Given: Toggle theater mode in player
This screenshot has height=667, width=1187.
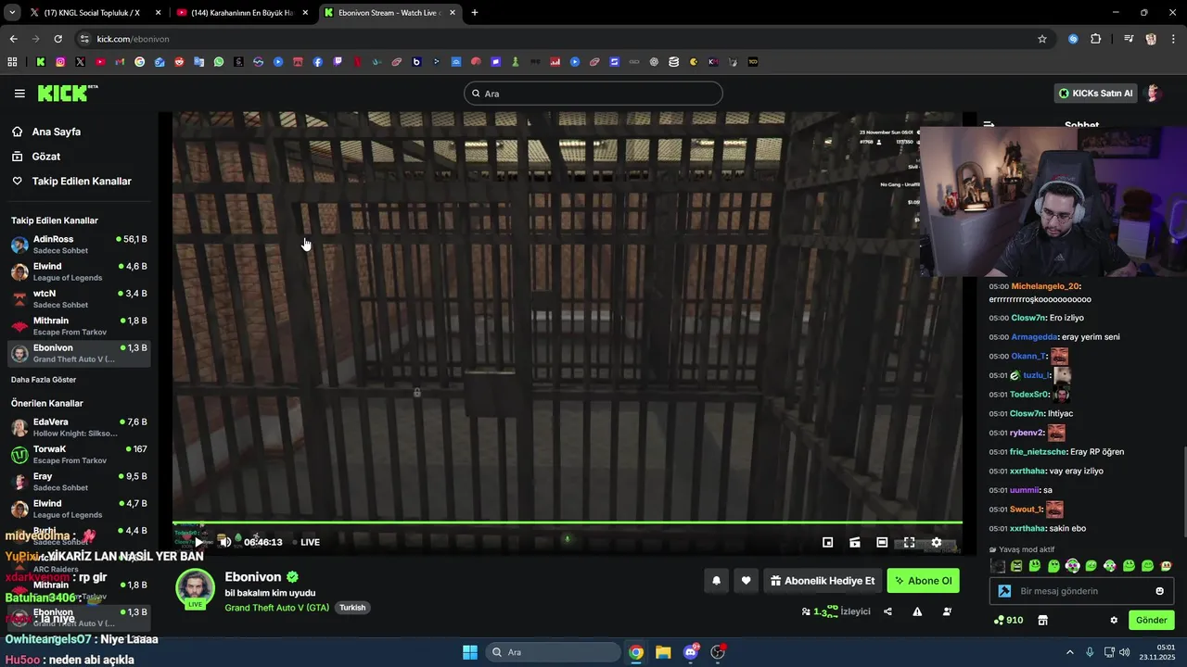Looking at the screenshot, I should [x=882, y=542].
